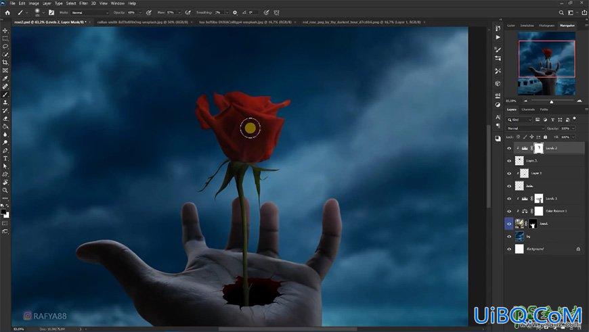Open the smoothing options gear
The image size is (589, 332).
point(235,12)
